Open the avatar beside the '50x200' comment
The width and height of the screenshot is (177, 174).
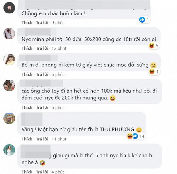[9, 34]
